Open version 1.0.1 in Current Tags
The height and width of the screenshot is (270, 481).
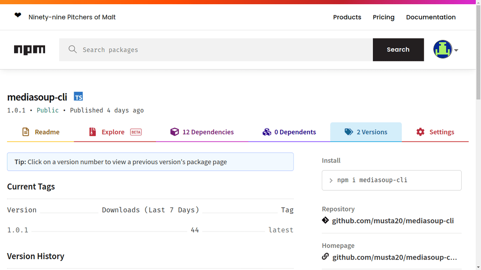pyautogui.click(x=17, y=230)
